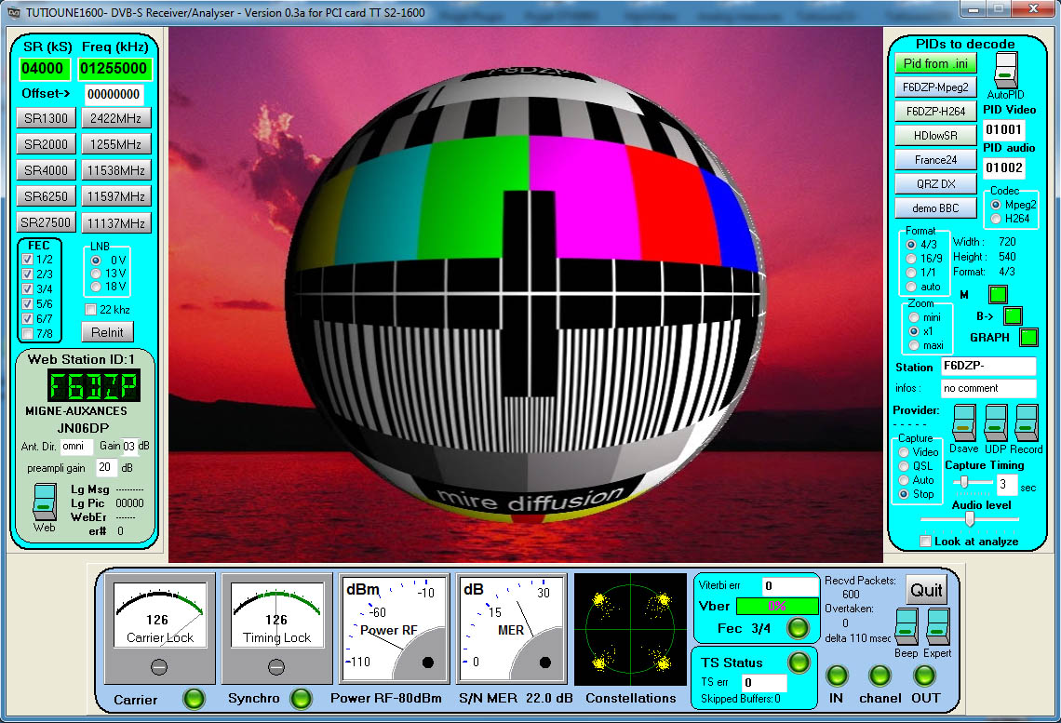Click the Carrier green LED

(195, 698)
